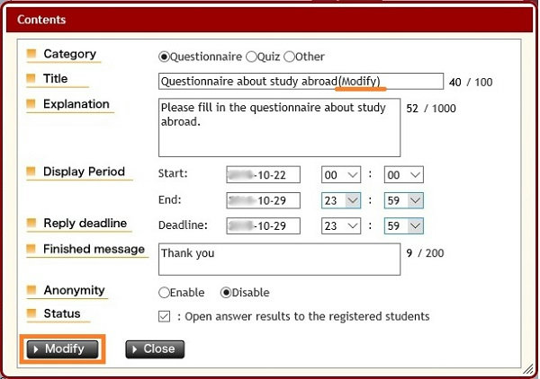This screenshot has width=540, height=379.
Task: Edit the Finished message text box
Action: tap(279, 260)
